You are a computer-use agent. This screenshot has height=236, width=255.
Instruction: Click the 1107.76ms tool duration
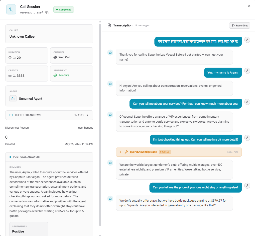pos(233,152)
